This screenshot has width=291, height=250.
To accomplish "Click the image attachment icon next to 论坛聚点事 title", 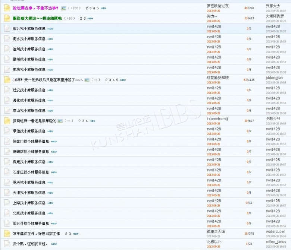I will [x=63, y=8].
